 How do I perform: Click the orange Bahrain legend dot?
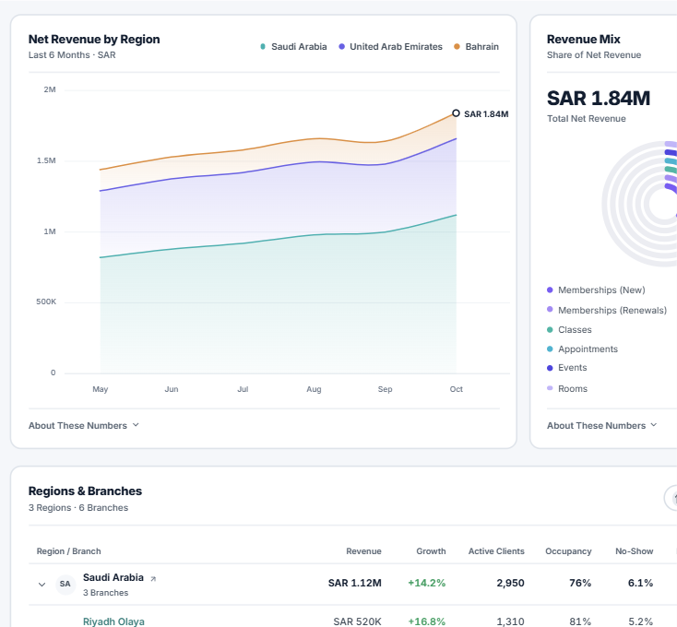[457, 47]
